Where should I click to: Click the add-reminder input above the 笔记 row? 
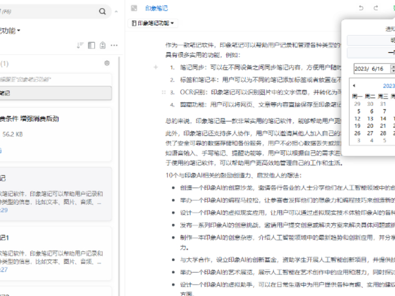[x=56, y=80]
